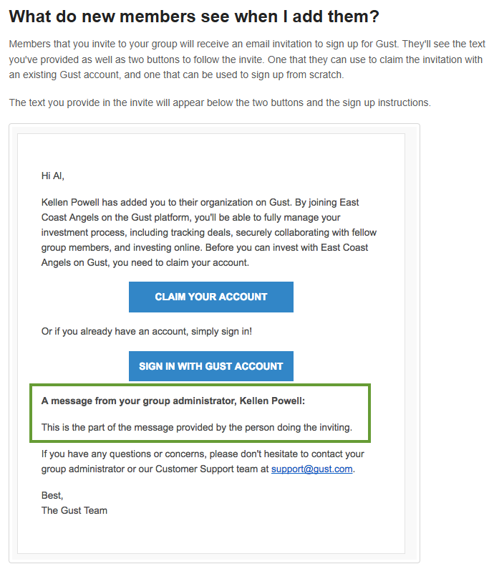Click the inviter's custom message text

[196, 427]
